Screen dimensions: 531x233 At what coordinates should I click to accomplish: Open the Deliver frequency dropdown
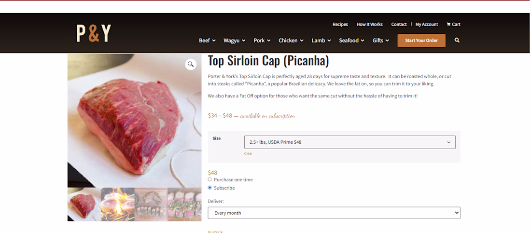click(334, 213)
